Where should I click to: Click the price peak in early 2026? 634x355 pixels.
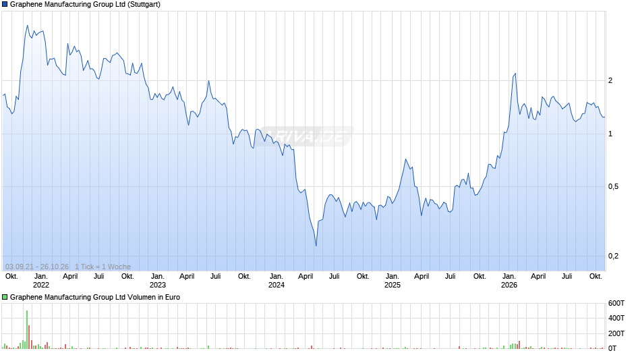pyautogui.click(x=515, y=74)
